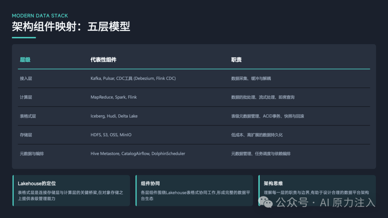Click the cell 'HDFS, S3, OSS, MinIO'
The image size is (388, 218).
point(111,135)
